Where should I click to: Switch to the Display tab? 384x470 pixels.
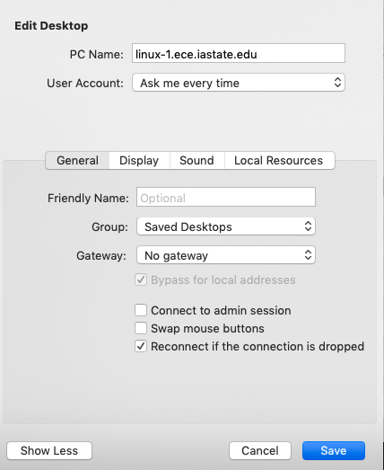(139, 160)
